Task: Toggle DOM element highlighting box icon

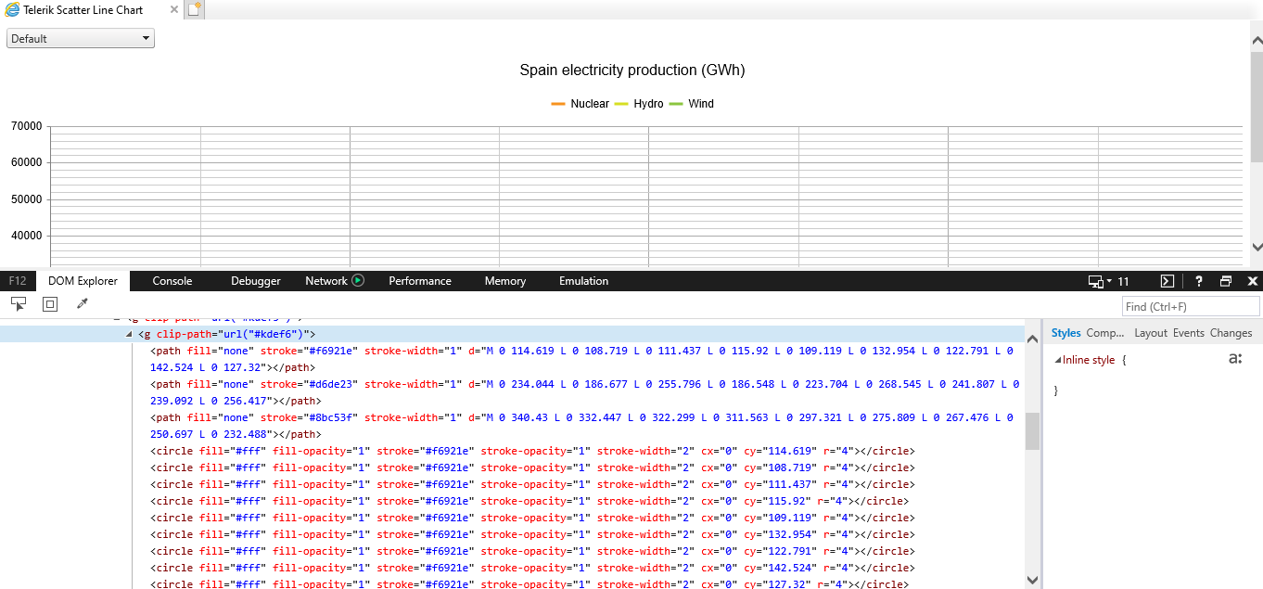Action: coord(50,303)
